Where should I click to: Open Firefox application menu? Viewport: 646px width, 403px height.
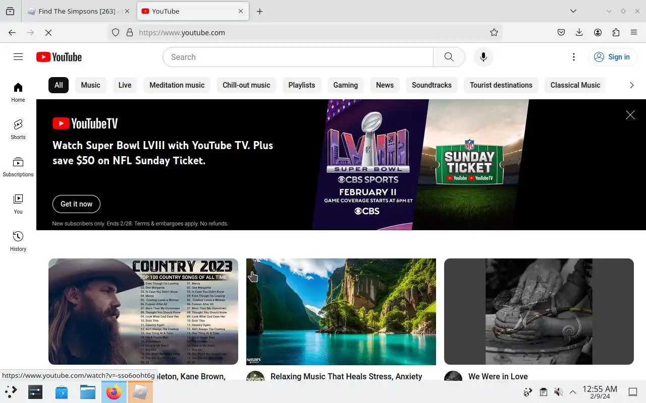(634, 32)
